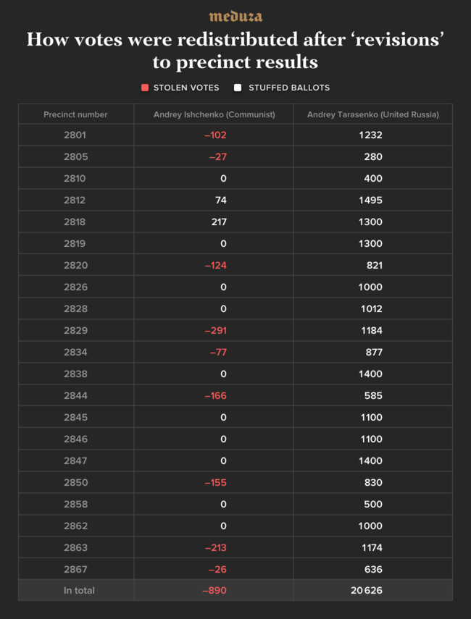This screenshot has width=471, height=619.
Task: Click the Stolen Votes legend label
Action: [x=186, y=88]
